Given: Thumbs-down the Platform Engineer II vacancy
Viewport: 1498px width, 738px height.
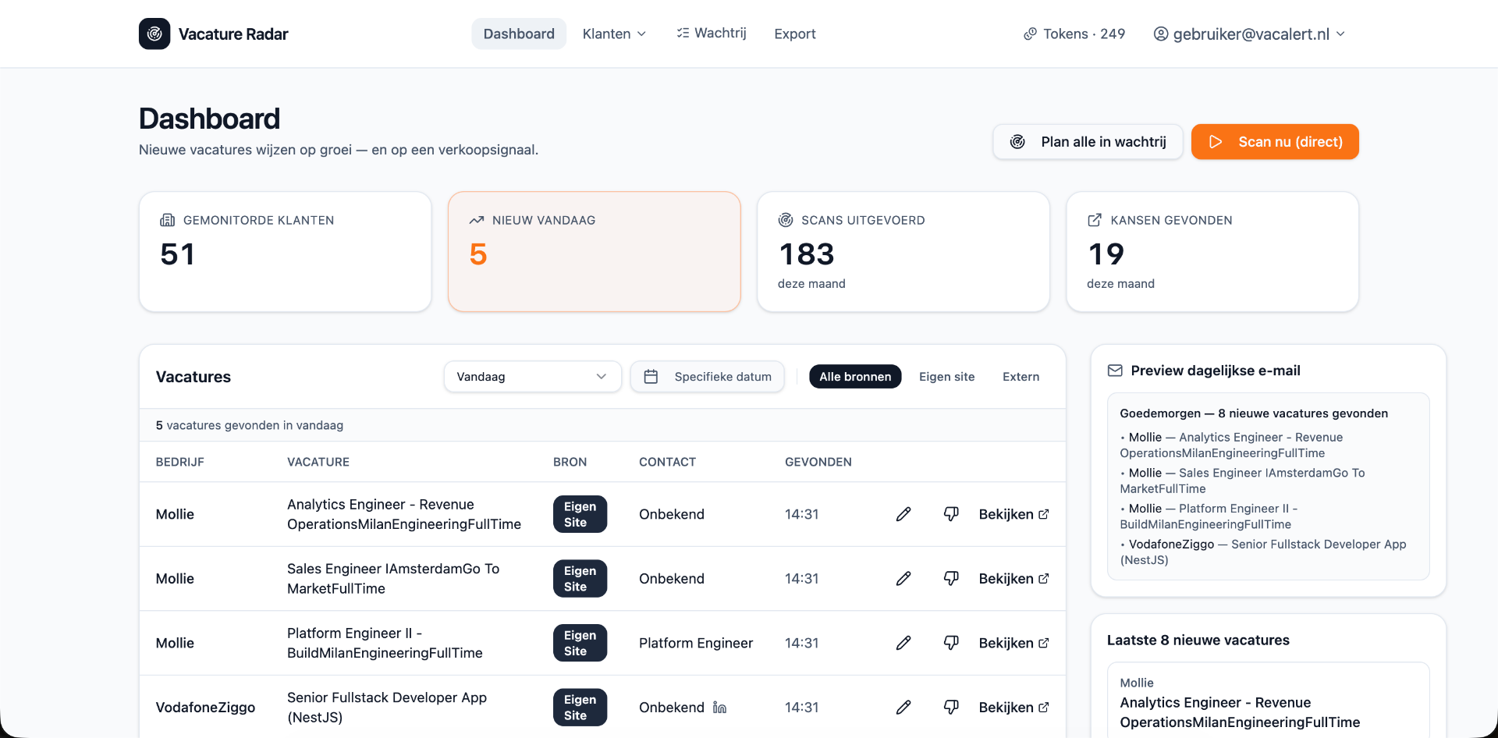Looking at the screenshot, I should (x=951, y=643).
